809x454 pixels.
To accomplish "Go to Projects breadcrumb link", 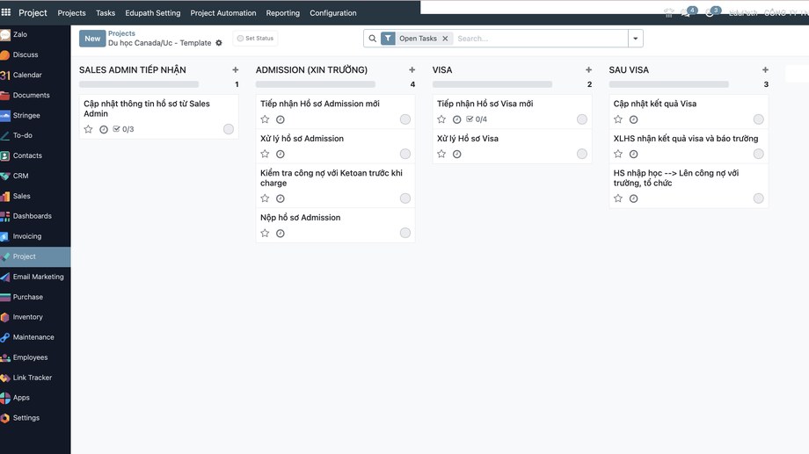I will pos(121,33).
